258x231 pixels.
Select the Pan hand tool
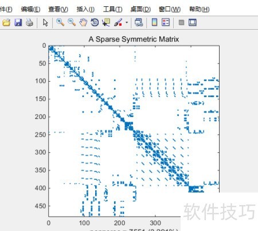[83, 22]
